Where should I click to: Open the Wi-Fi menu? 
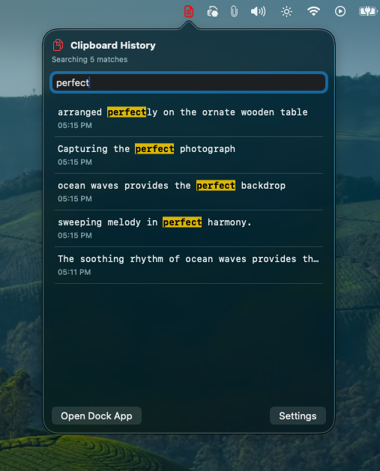(x=313, y=11)
